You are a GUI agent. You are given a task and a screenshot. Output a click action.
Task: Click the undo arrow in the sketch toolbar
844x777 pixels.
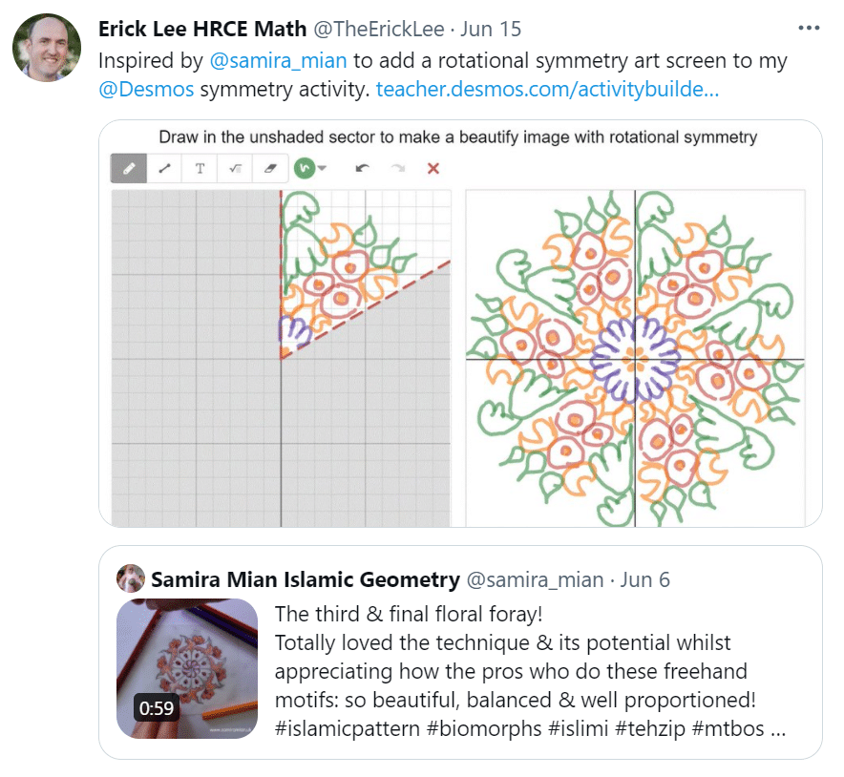(362, 168)
